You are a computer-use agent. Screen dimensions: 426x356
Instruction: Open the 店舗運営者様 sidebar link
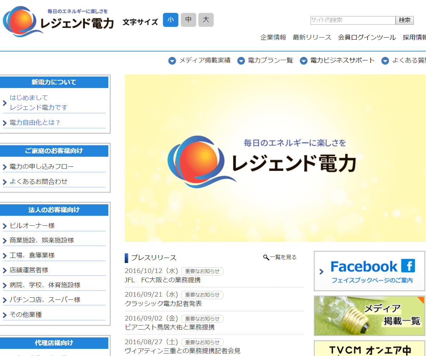29,270
